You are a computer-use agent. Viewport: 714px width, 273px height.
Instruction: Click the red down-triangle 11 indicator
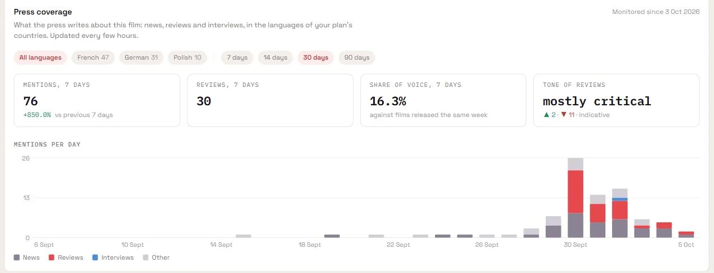568,115
